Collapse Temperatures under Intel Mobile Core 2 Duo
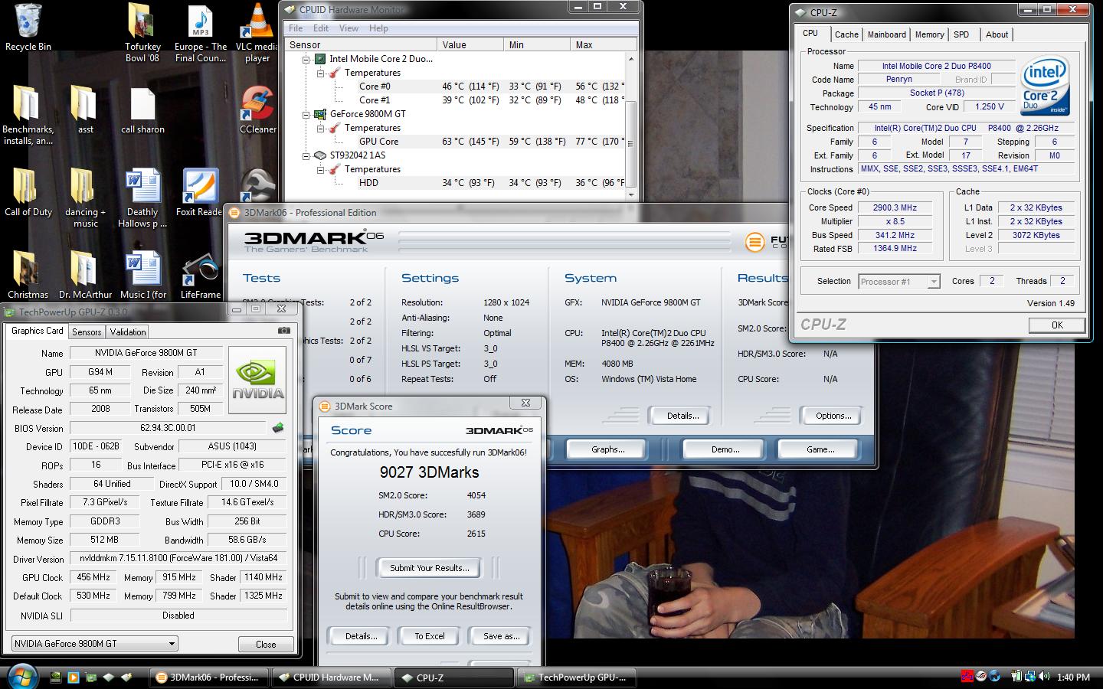 pos(321,73)
